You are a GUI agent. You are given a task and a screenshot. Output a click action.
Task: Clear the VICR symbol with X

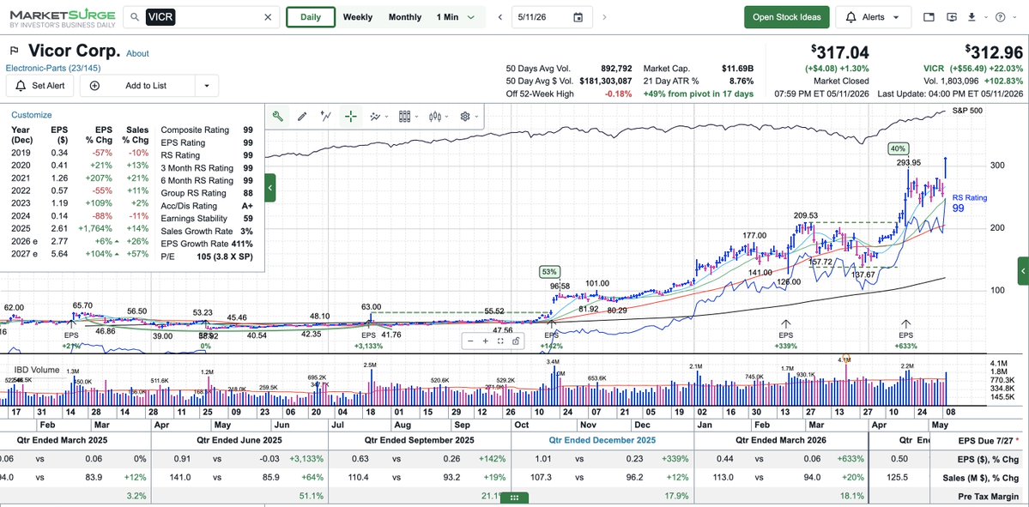pos(268,17)
